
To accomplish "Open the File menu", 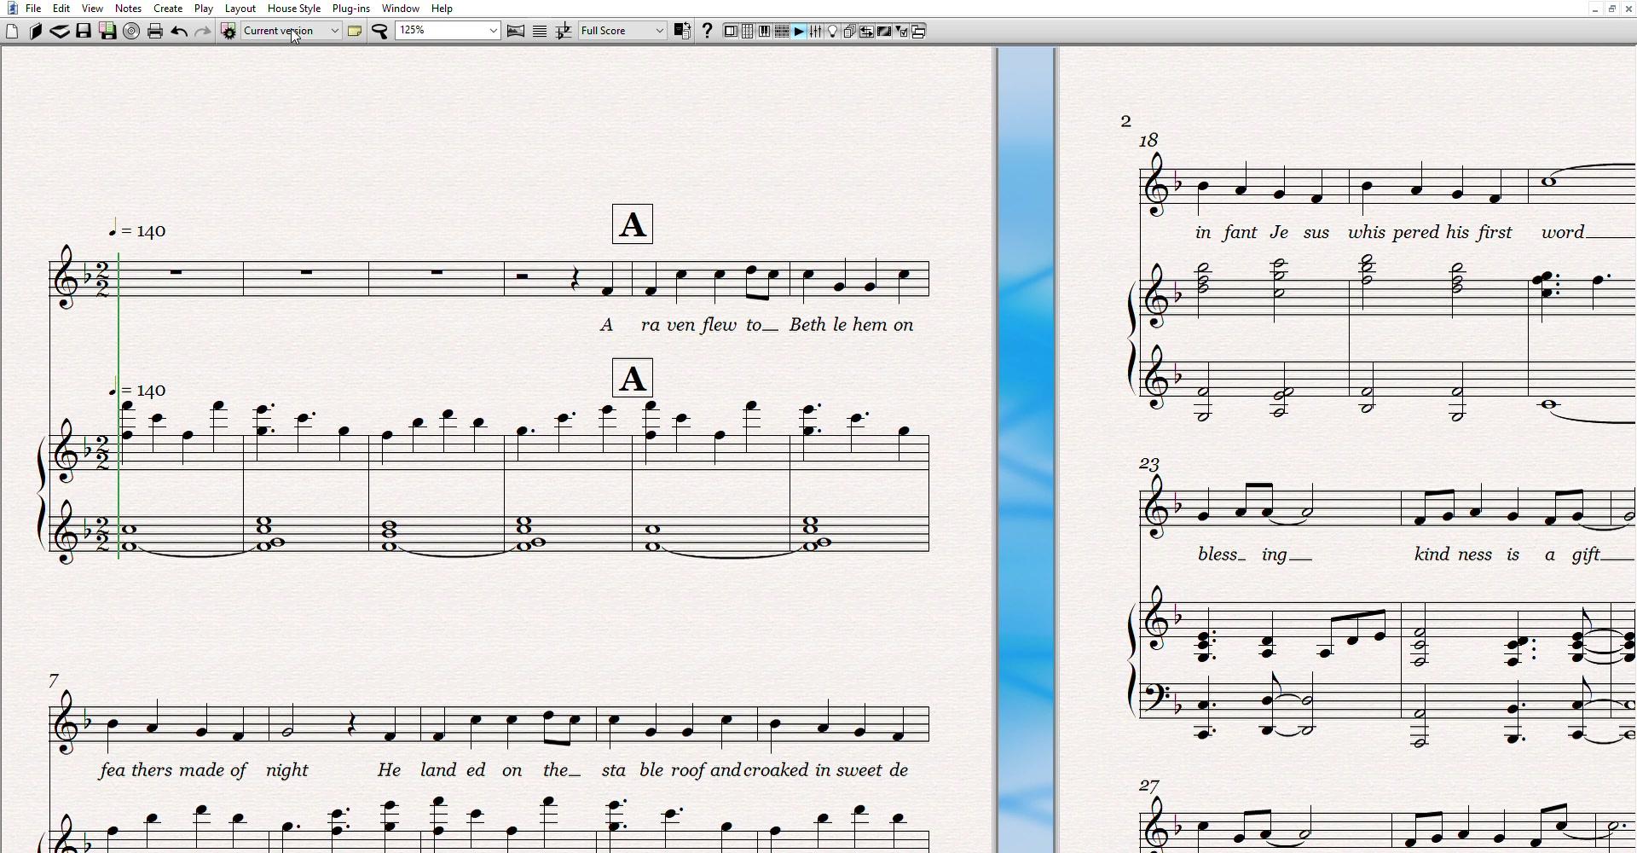I will coord(33,9).
